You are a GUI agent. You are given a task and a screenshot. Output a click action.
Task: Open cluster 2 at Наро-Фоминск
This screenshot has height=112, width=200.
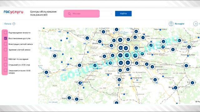80,83
